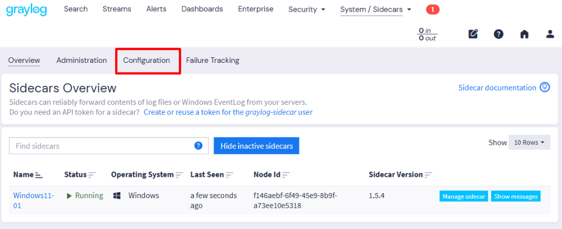This screenshot has height=229, width=562.
Task: Click the lightbulb icon beside Sidecar documentation
Action: [x=545, y=88]
